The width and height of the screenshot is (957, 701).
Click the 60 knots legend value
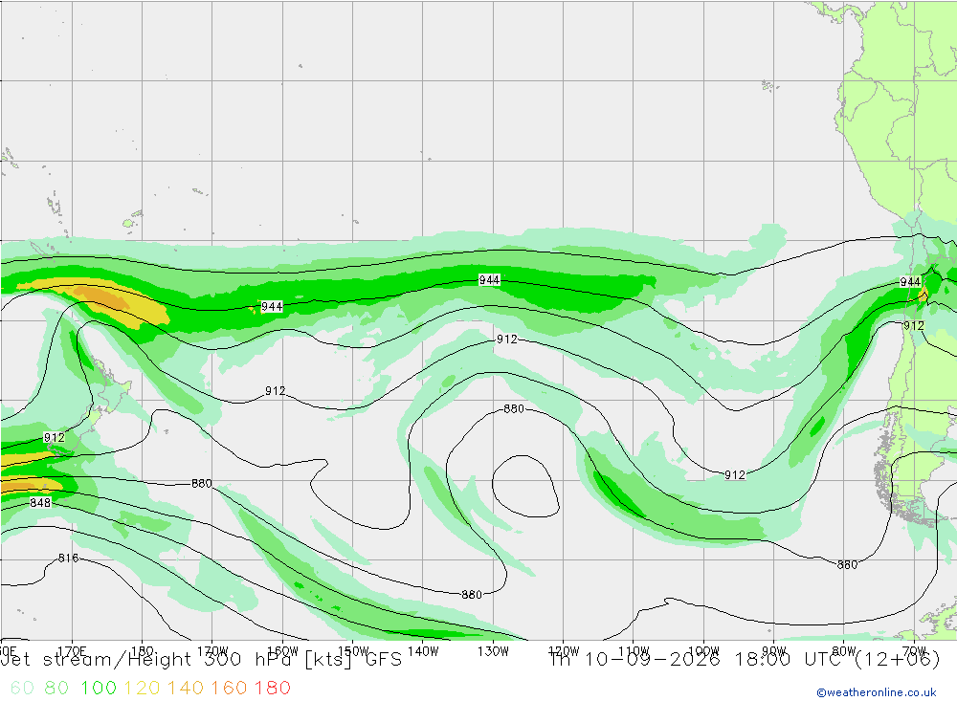pos(22,689)
